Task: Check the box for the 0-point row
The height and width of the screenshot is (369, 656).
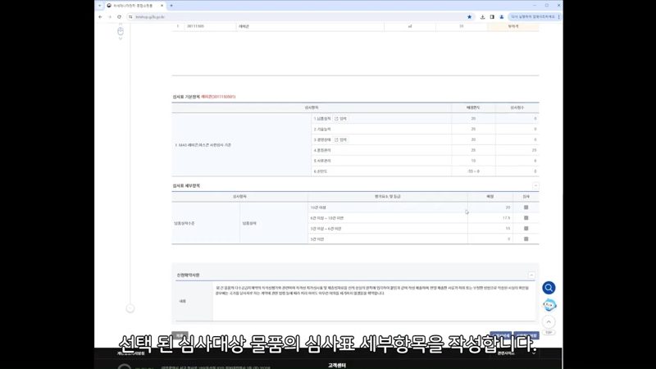Action: click(x=526, y=239)
